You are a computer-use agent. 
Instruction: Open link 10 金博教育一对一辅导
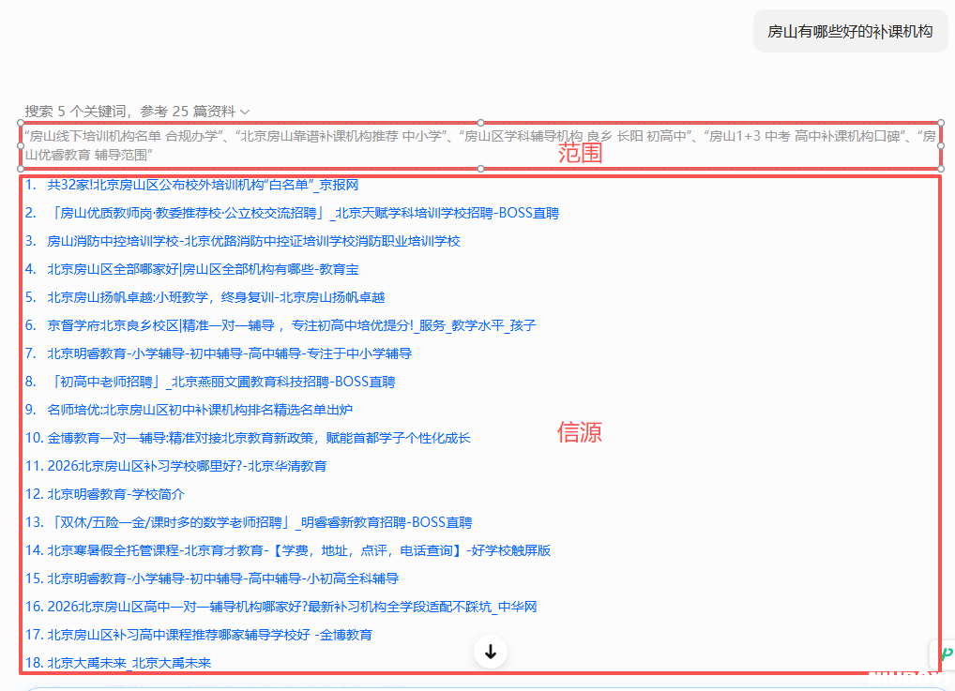click(x=259, y=438)
